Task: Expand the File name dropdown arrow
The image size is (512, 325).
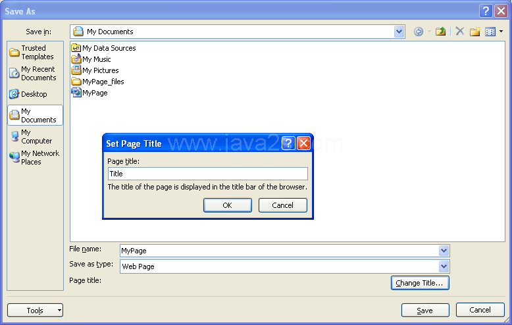Action: (444, 251)
